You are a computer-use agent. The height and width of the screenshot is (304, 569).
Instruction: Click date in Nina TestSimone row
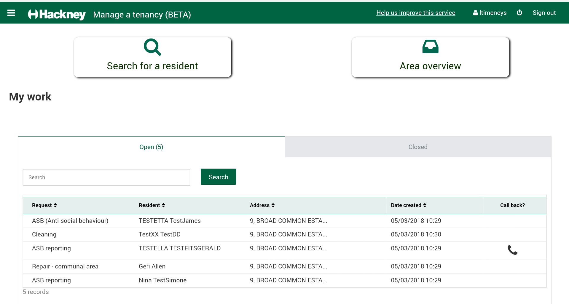point(416,280)
